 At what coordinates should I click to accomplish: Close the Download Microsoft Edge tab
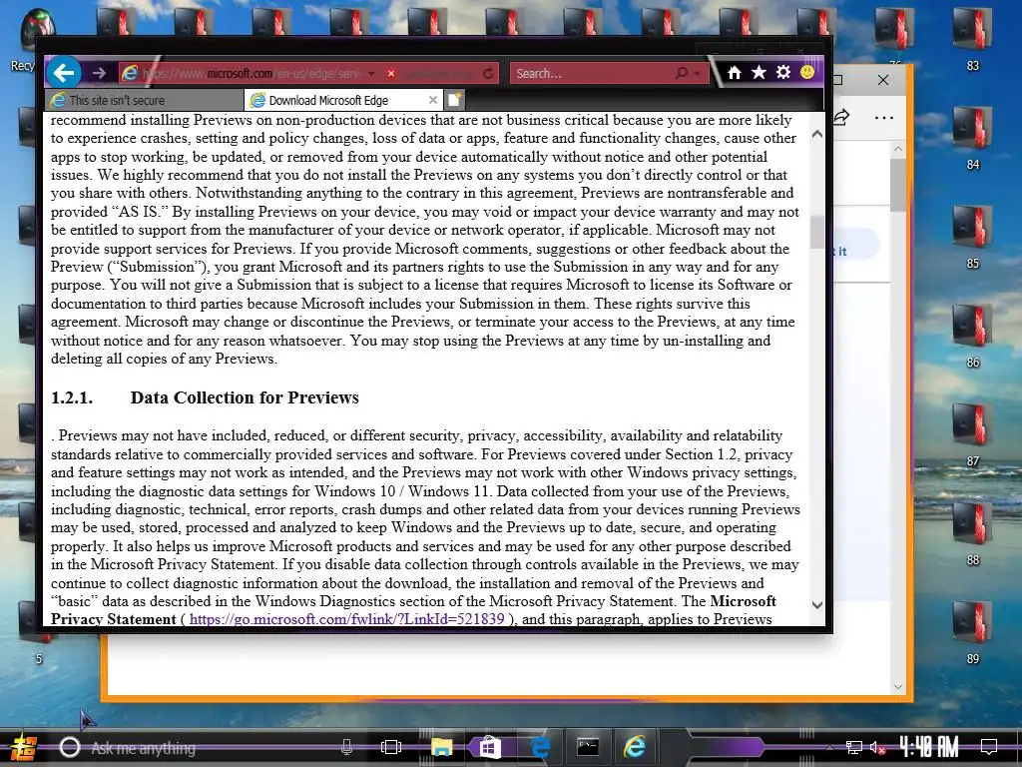433,100
